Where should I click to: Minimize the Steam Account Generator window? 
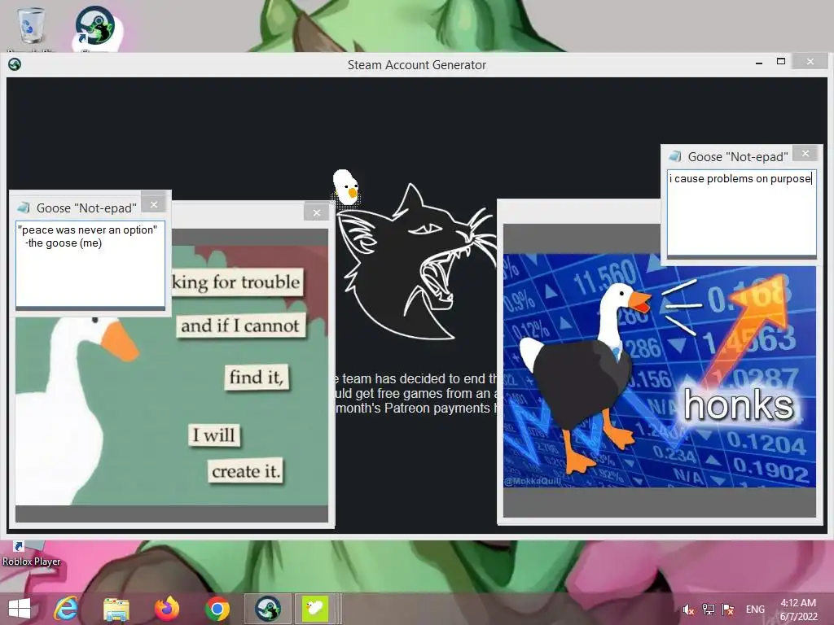click(x=759, y=63)
